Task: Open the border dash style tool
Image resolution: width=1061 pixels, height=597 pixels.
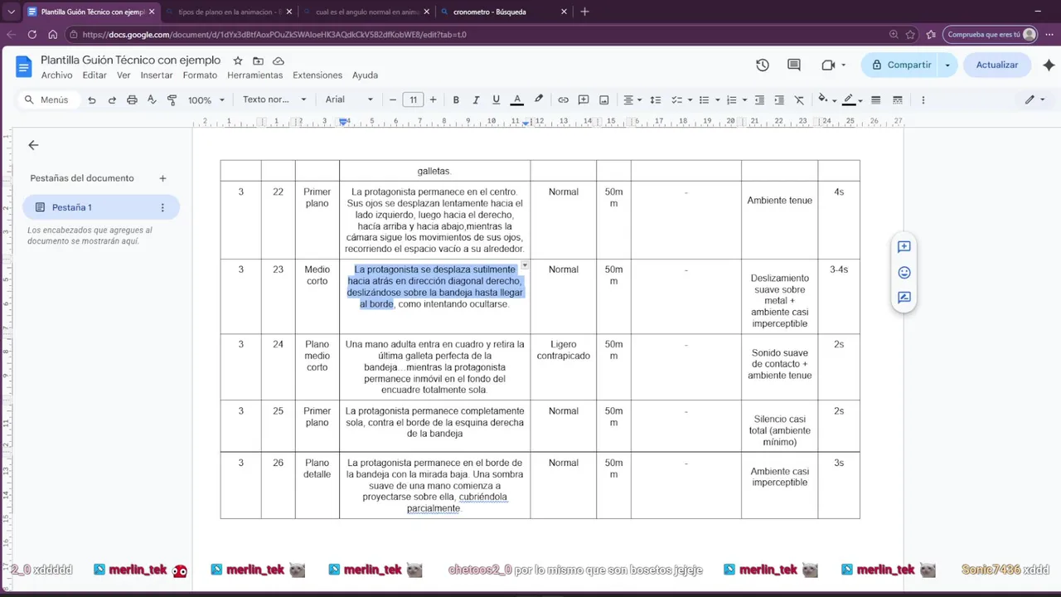Action: coord(897,99)
